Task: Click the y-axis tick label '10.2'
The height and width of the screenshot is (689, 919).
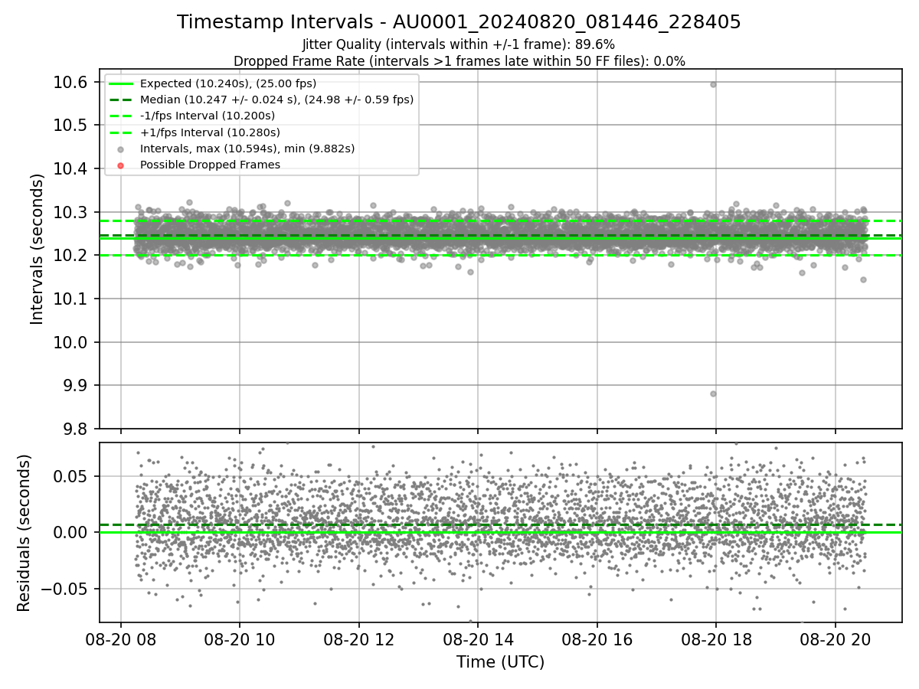Action: (70, 255)
